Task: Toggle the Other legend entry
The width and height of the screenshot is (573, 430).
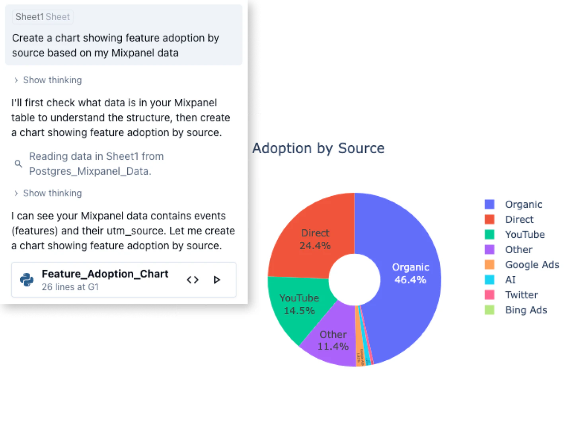Action: click(x=518, y=250)
